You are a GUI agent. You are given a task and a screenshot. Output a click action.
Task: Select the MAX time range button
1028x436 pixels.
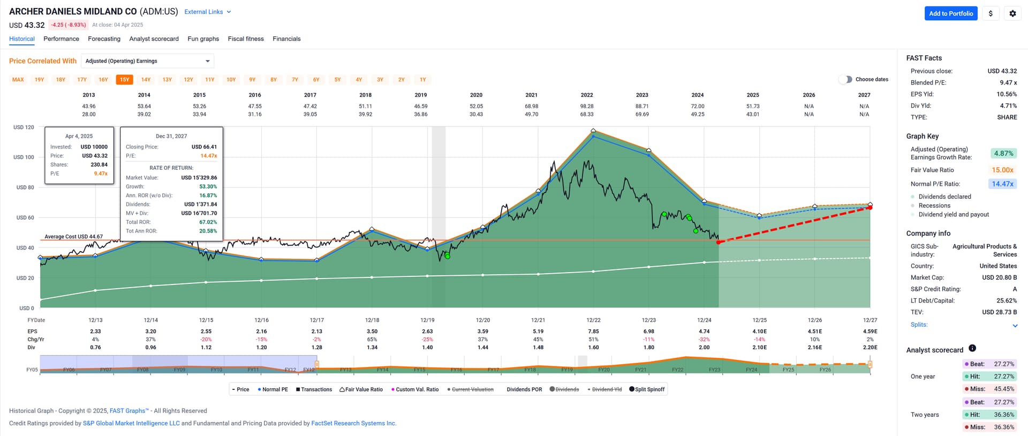[18, 80]
